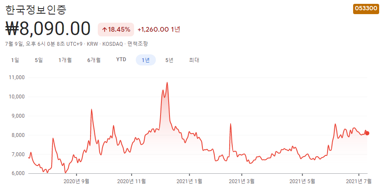Image resolution: width=383 pixels, height=190 pixels.
Task: Switch chart to 5년 range
Action: 169,60
